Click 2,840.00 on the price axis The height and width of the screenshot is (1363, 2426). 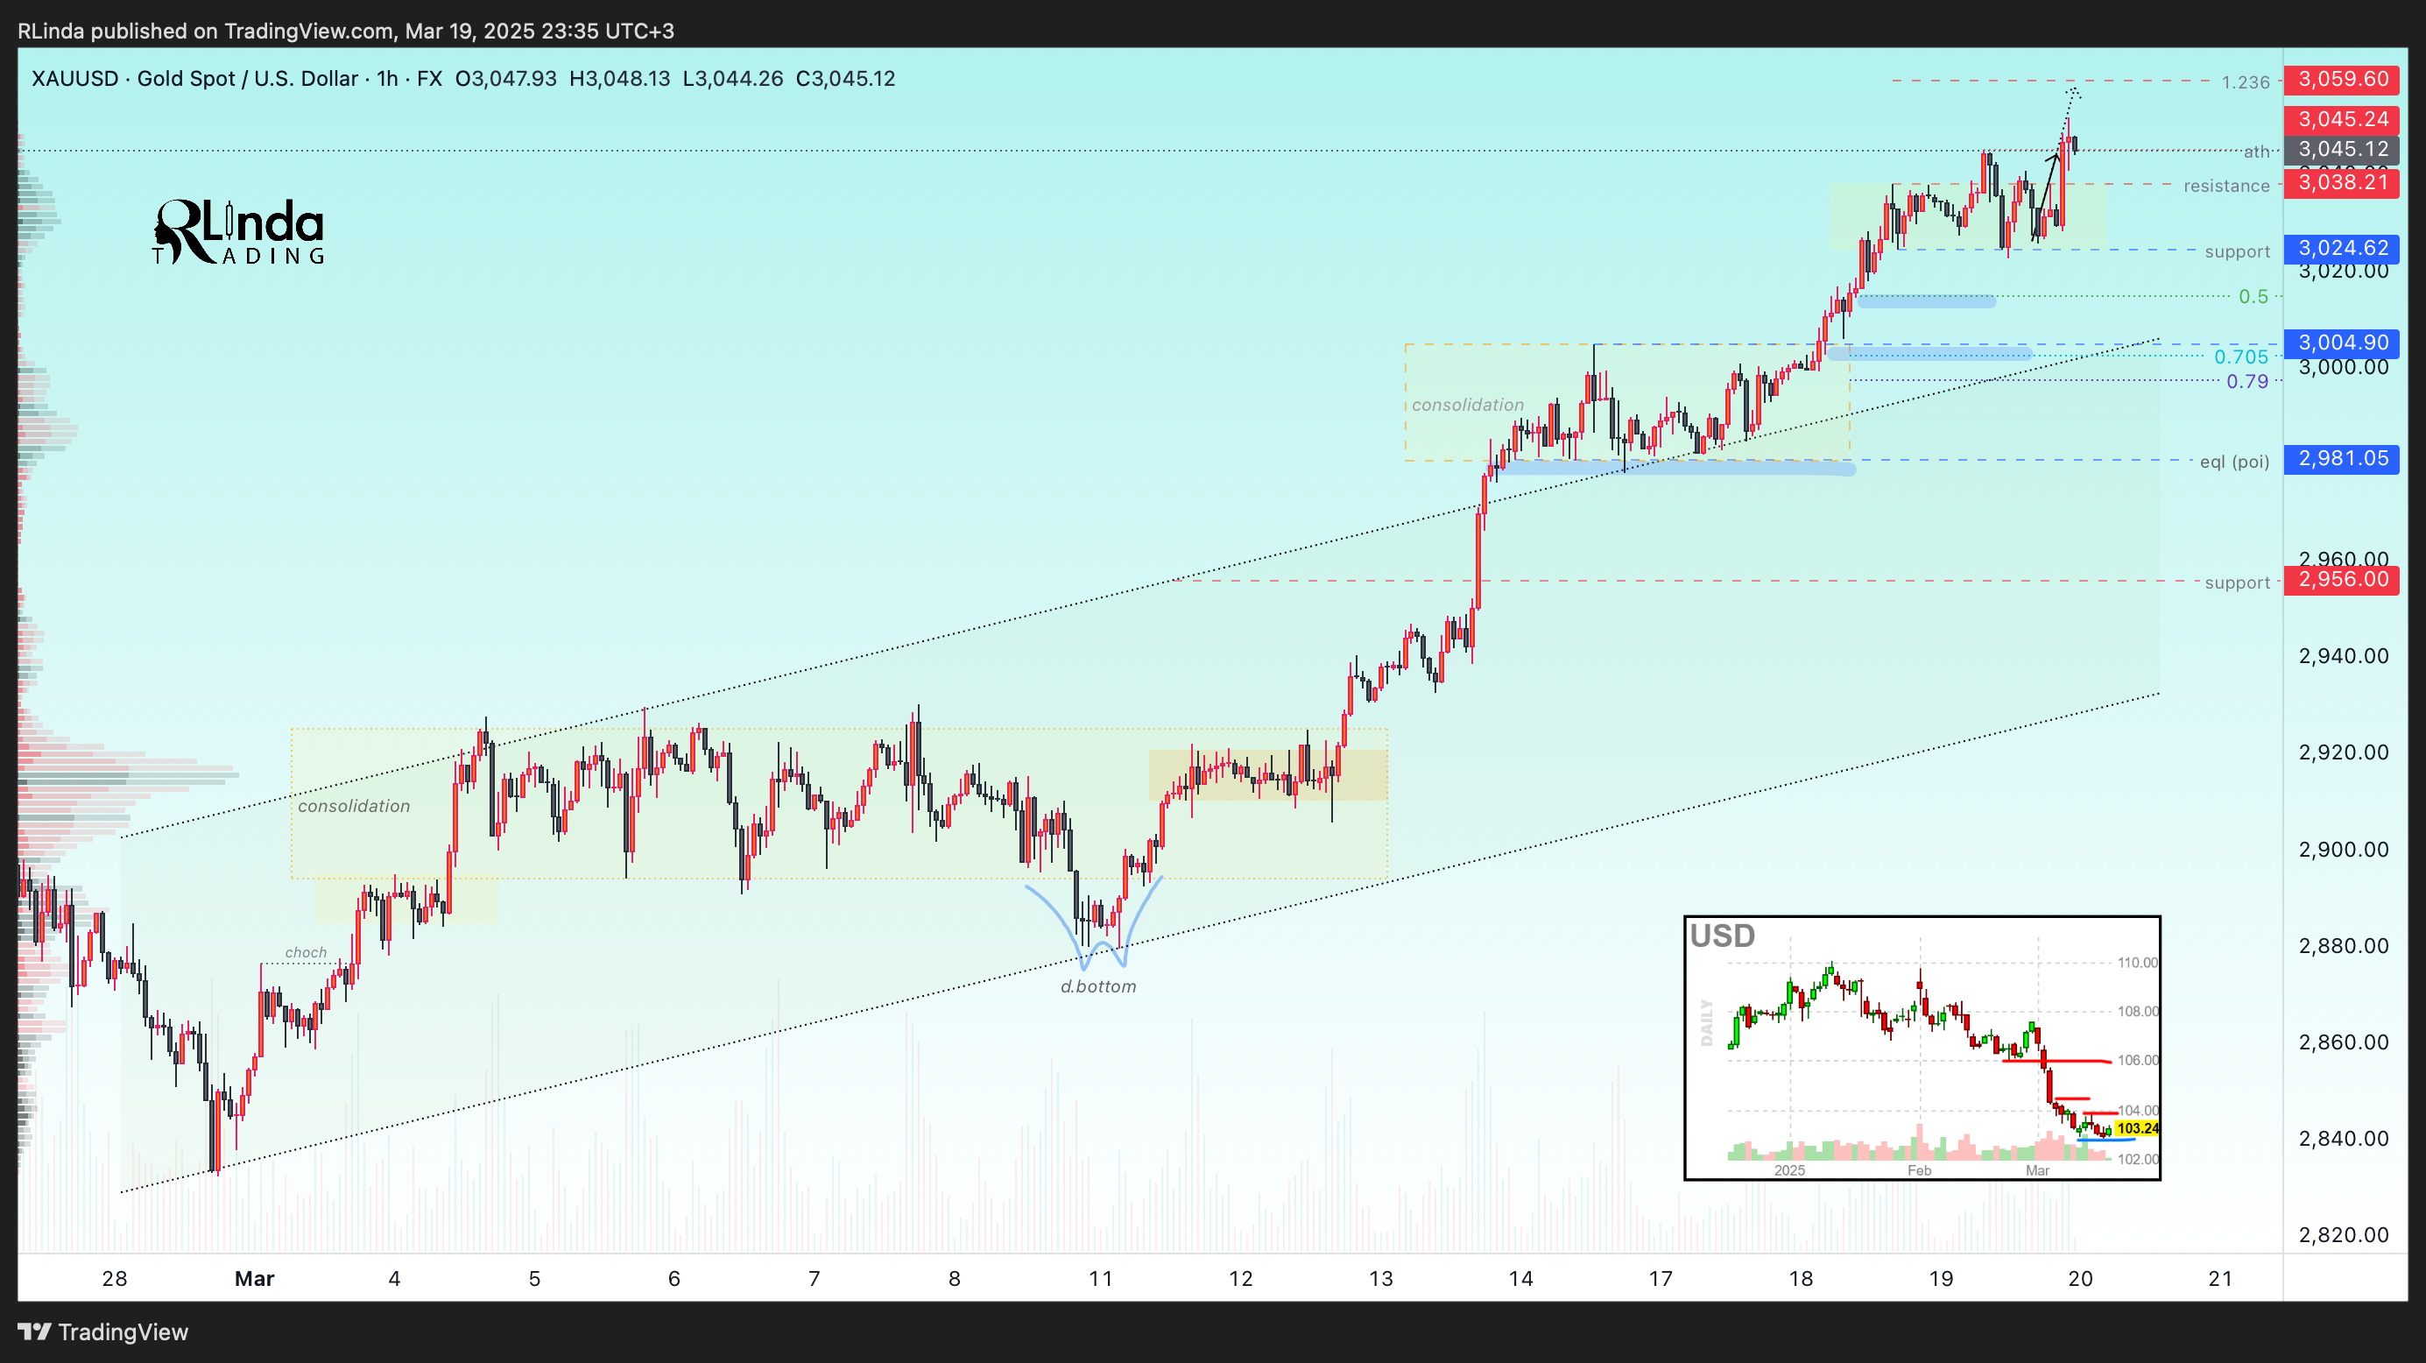pyautogui.click(x=2343, y=1138)
